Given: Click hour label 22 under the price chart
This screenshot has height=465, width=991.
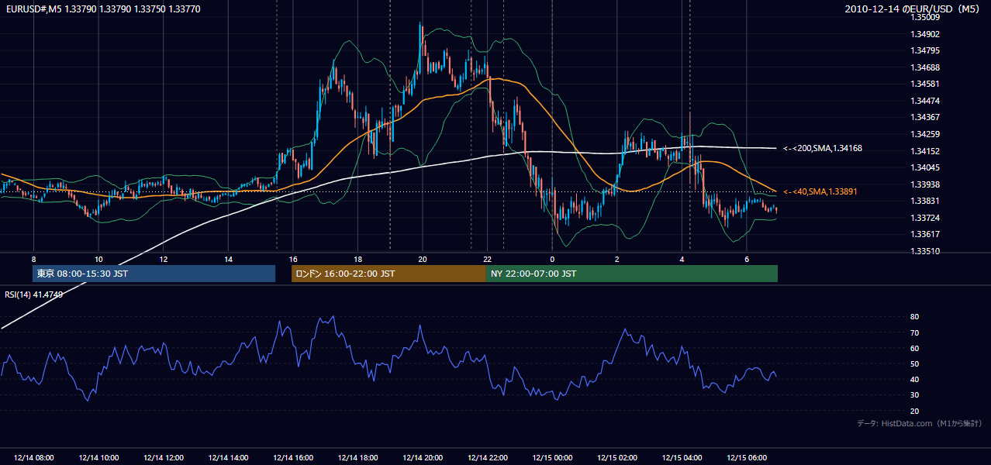Looking at the screenshot, I should coord(488,259).
